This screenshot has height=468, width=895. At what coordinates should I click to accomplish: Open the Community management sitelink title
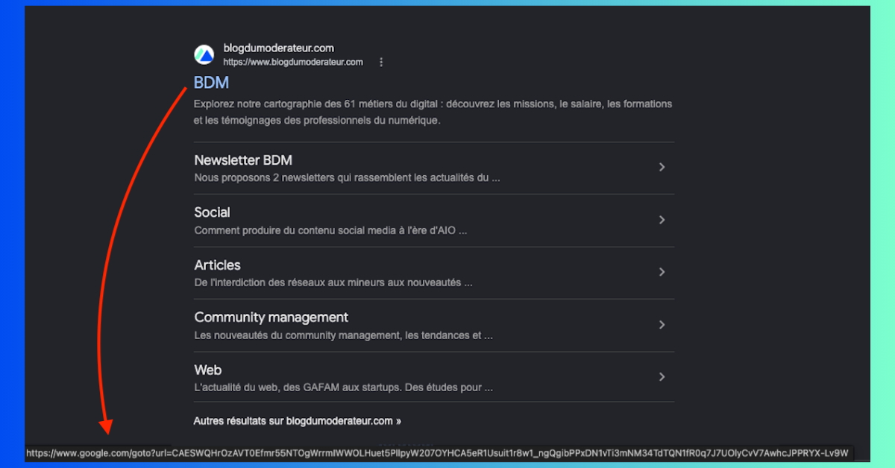(x=271, y=317)
